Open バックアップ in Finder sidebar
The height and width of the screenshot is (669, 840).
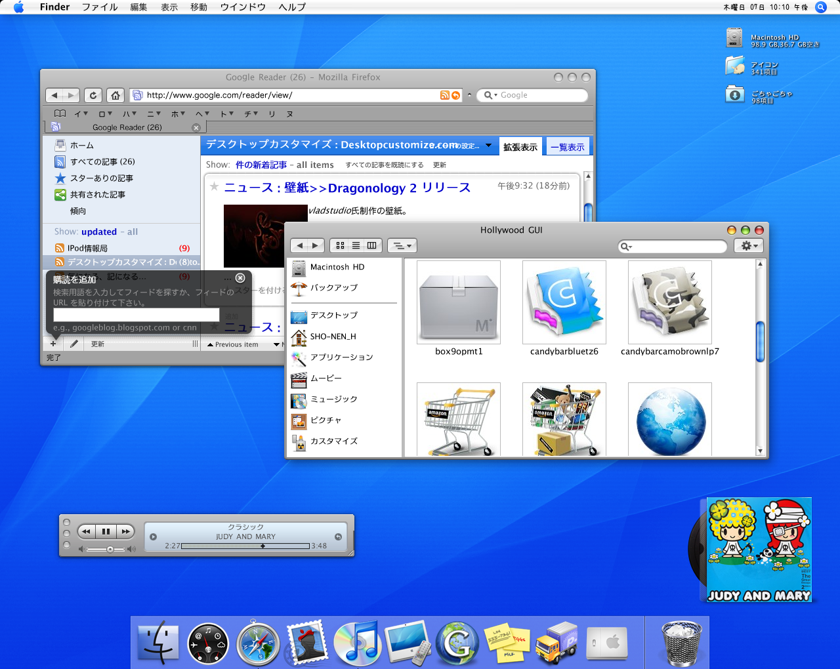tap(334, 287)
